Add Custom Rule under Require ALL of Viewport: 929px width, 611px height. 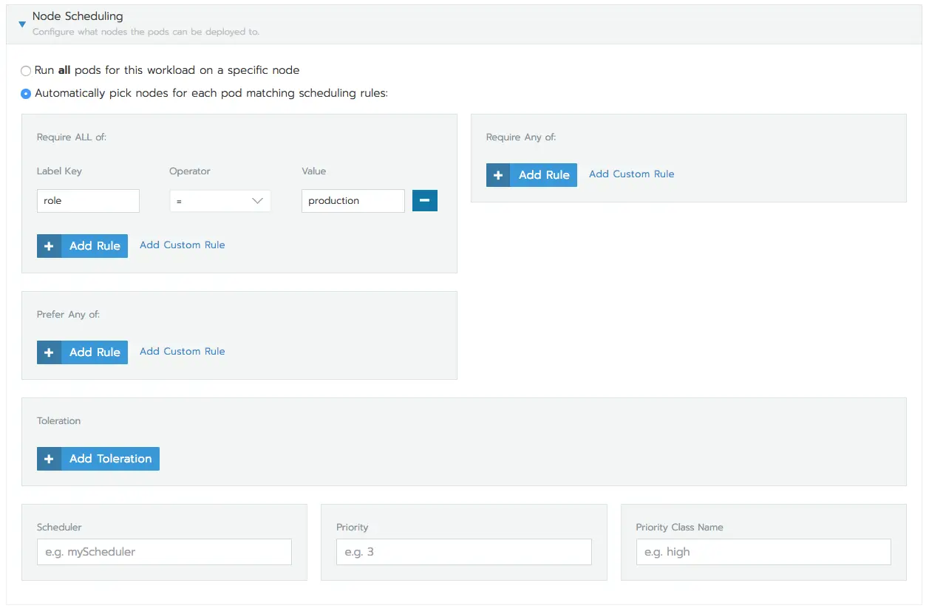[x=183, y=245]
